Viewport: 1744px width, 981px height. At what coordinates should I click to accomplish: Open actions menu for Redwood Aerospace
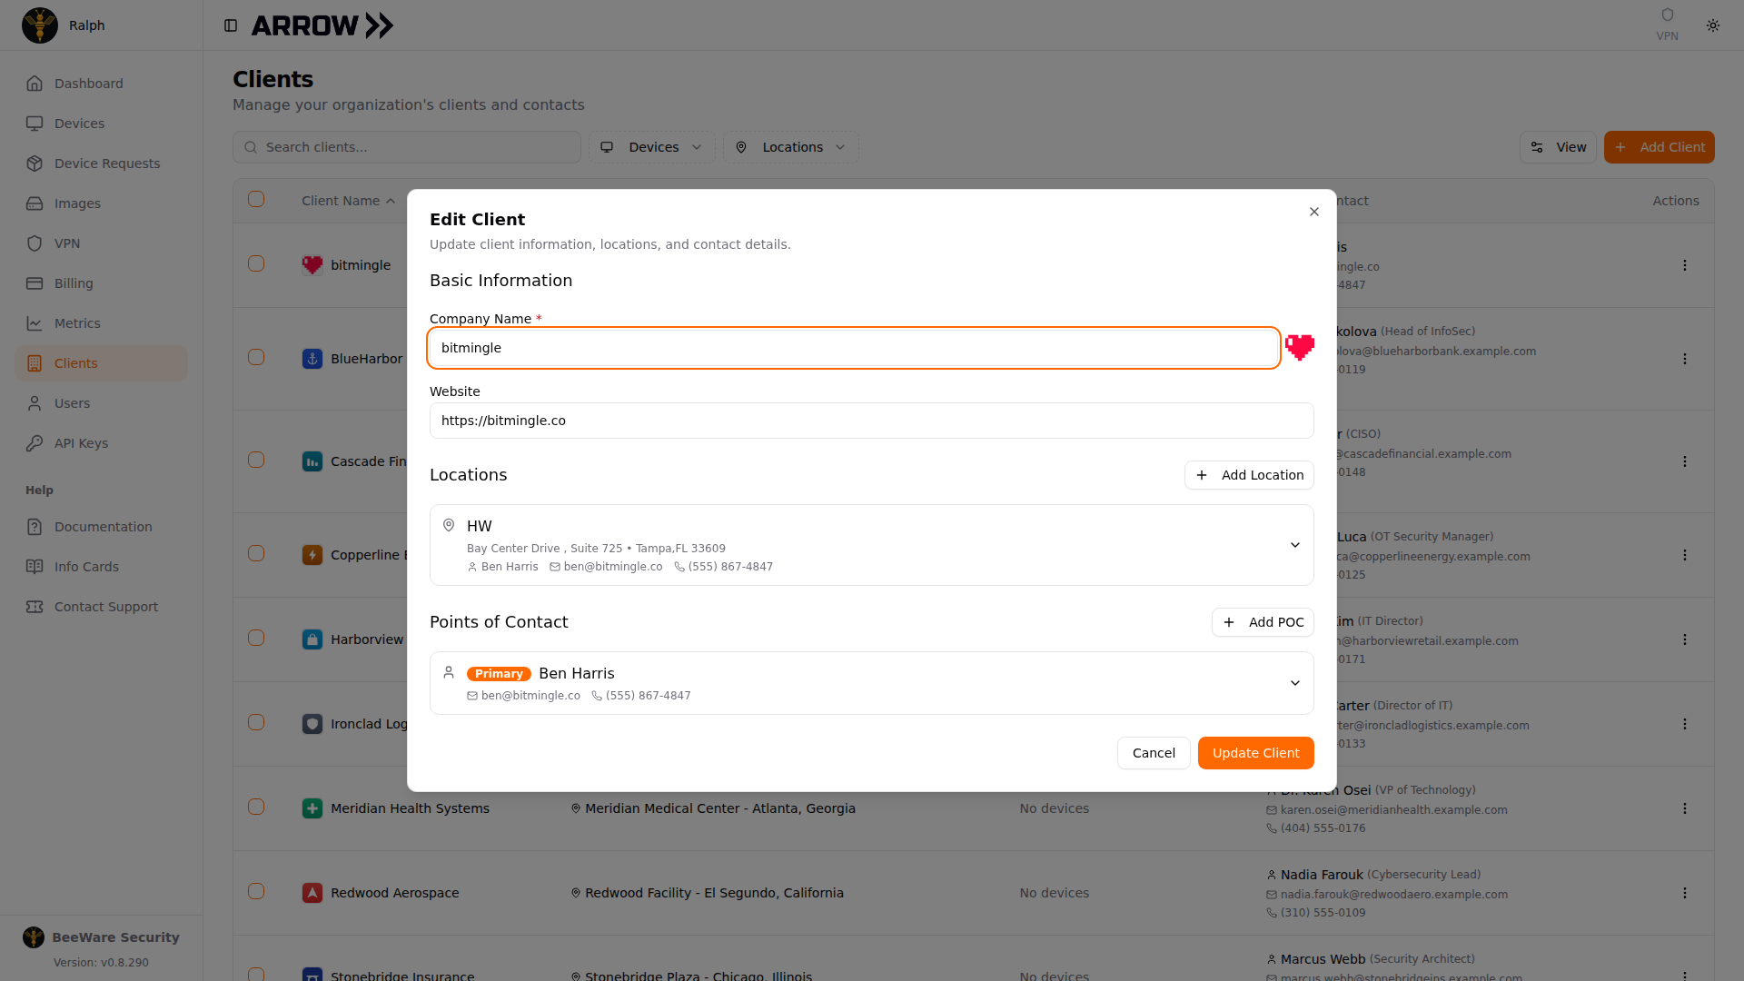pos(1685,893)
